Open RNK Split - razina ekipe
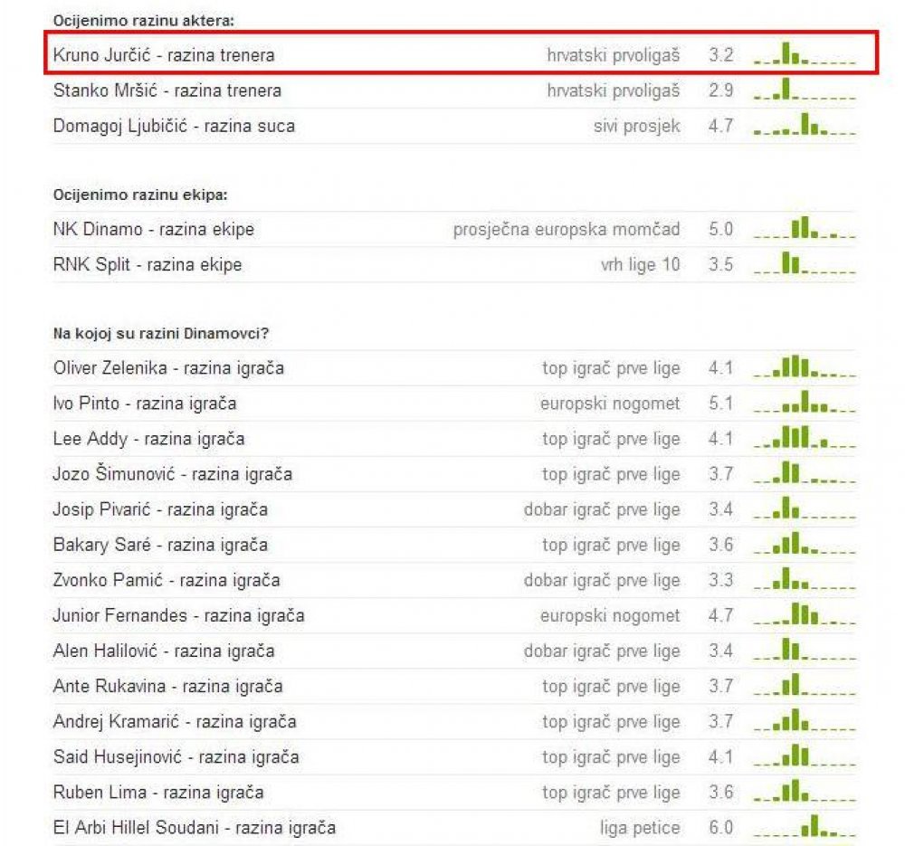 pos(148,264)
